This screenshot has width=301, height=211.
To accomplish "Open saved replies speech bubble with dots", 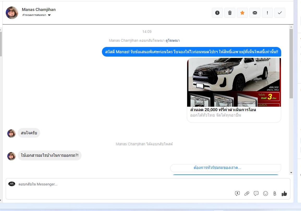I will coord(256,194).
